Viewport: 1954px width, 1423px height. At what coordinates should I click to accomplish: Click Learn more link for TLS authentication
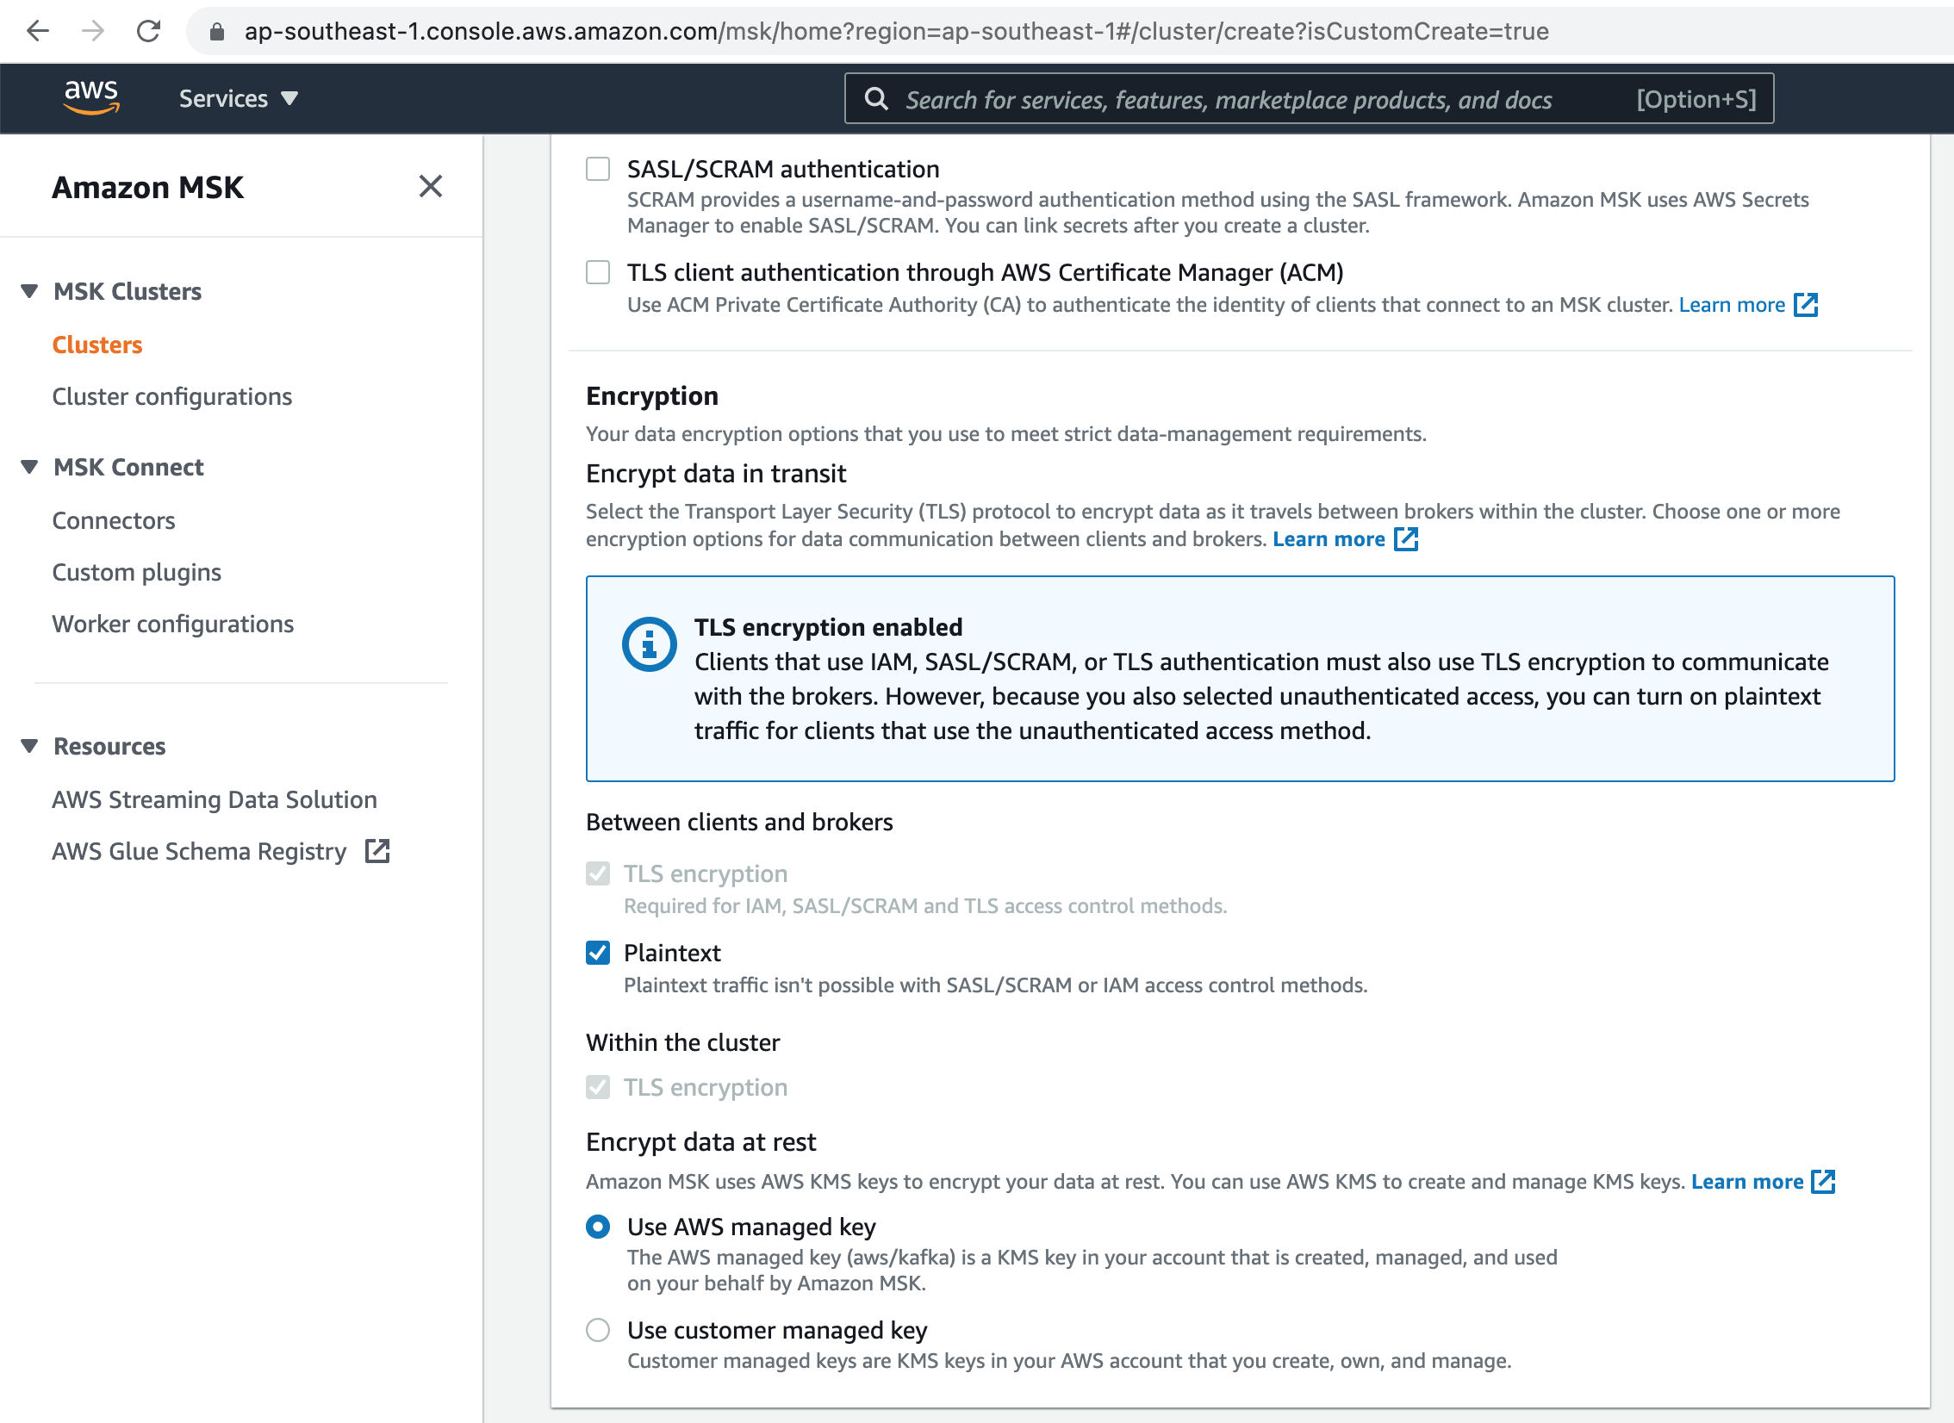1745,305
